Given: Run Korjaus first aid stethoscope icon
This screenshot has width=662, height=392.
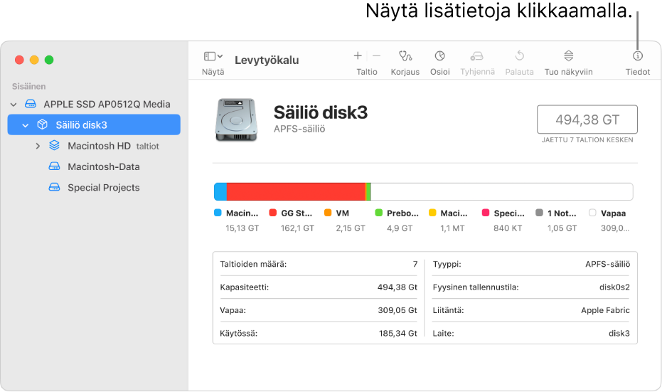Looking at the screenshot, I should coord(405,55).
